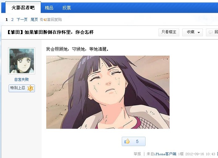Open the anime girl post image
The image size is (218, 158).
[108, 92]
